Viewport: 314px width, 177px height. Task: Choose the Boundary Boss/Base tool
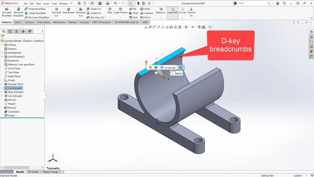[37, 17]
